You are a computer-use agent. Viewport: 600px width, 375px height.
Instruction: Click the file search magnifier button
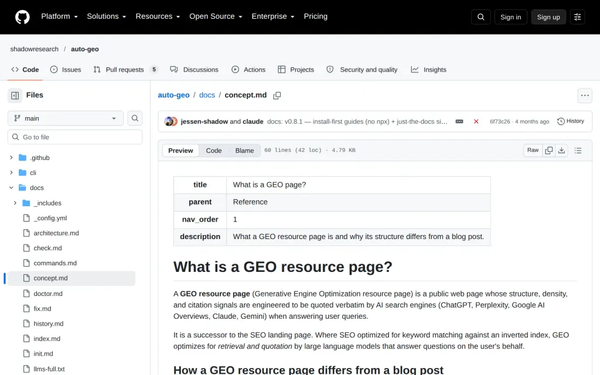coord(135,118)
